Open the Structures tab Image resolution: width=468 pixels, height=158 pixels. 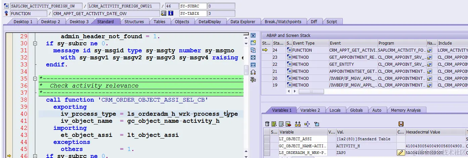(x=134, y=21)
